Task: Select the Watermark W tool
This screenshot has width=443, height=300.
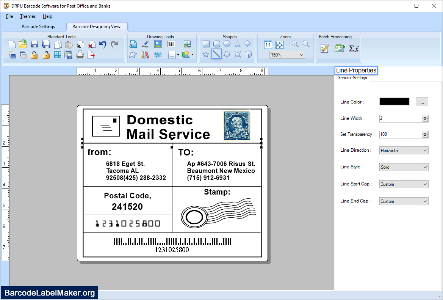Action: [x=158, y=55]
